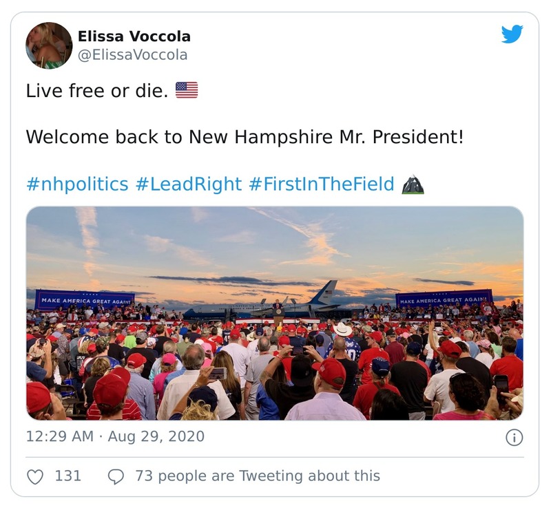Image resolution: width=551 pixels, height=512 pixels.
Task: Click Elissa Voccola's profile avatar
Action: pos(49,45)
